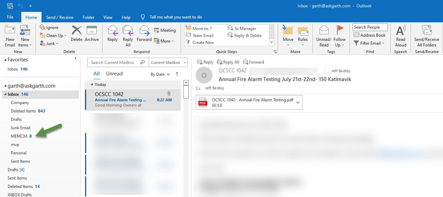Click the Ignore conversation icon
Screen dimensions: 443x197
(49, 28)
